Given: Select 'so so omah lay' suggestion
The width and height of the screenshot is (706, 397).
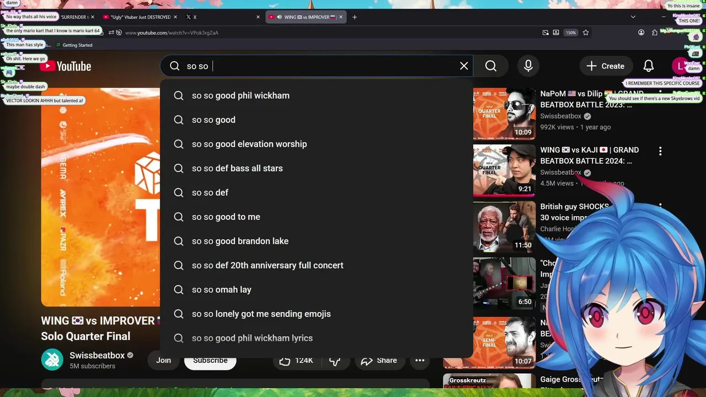Looking at the screenshot, I should pyautogui.click(x=317, y=289).
